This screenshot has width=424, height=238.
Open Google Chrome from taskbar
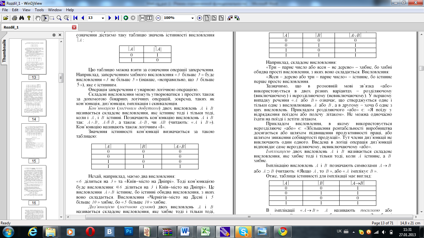coord(282,231)
